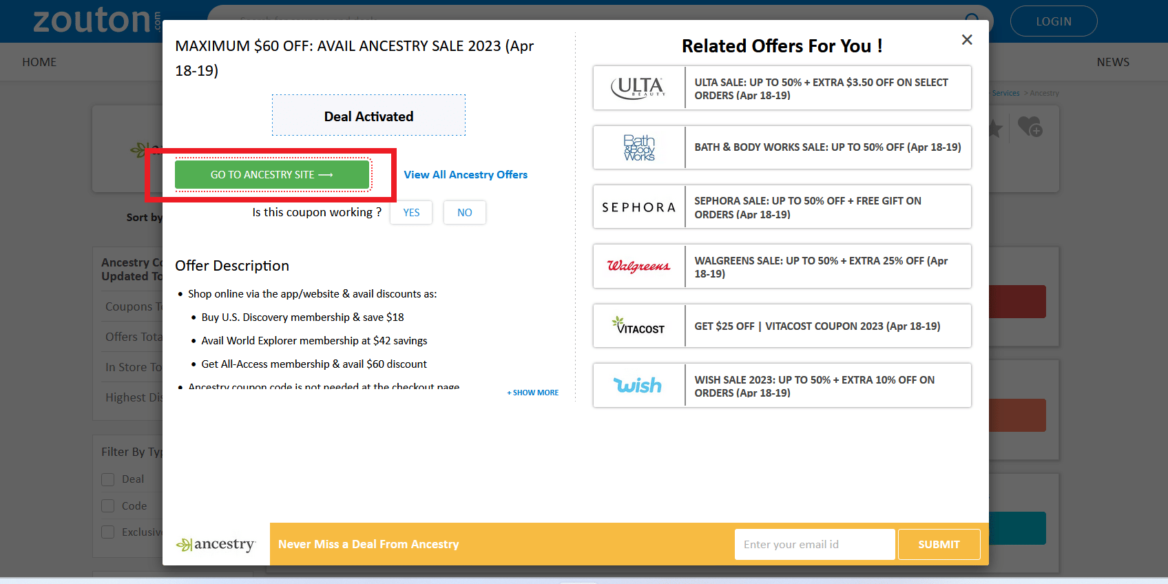The width and height of the screenshot is (1168, 584).
Task: Click the Bath & Body Works logo
Action: click(638, 147)
